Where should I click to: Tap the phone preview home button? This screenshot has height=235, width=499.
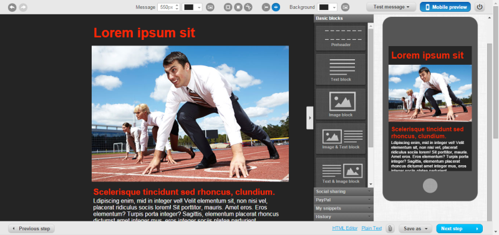430,186
